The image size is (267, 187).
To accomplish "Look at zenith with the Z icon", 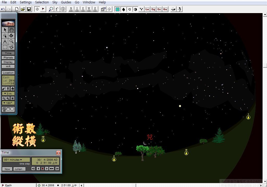I will tap(95, 9).
